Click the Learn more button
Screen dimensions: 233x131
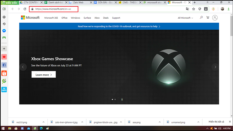click(x=44, y=74)
